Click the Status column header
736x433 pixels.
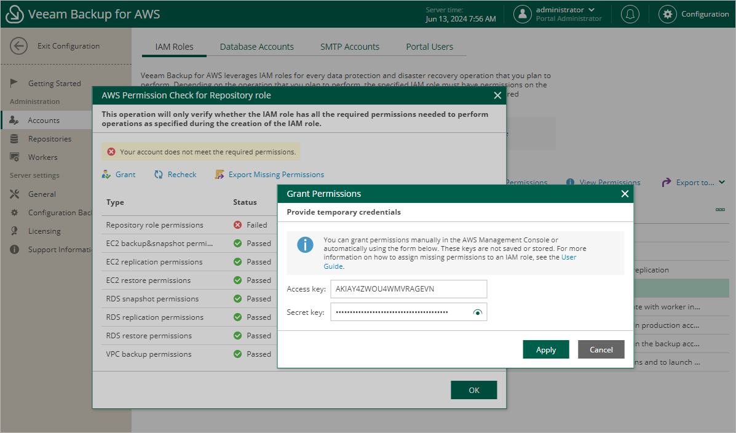tap(245, 202)
